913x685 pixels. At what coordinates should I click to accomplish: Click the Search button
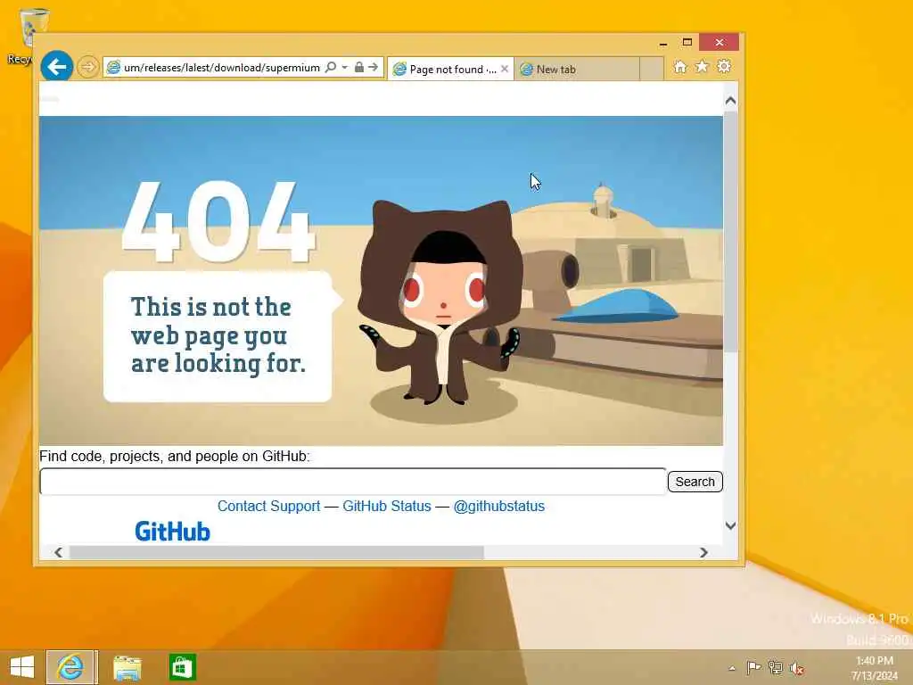[695, 482]
